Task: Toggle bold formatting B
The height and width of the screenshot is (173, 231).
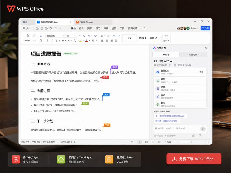Action: pyautogui.click(x=47, y=40)
